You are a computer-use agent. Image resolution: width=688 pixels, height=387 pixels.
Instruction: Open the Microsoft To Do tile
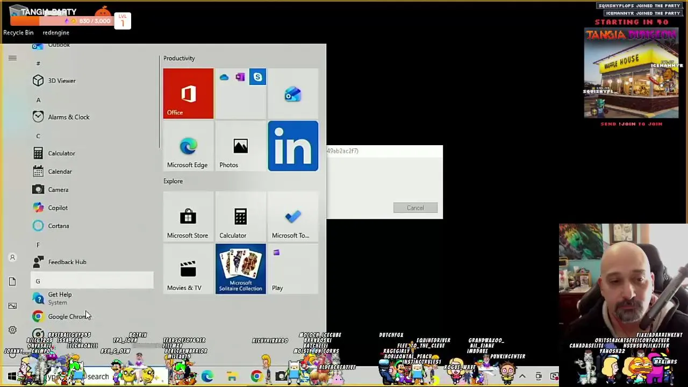(293, 217)
